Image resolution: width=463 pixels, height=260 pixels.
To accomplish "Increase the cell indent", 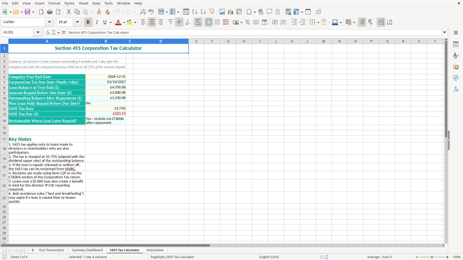I will click(294, 22).
